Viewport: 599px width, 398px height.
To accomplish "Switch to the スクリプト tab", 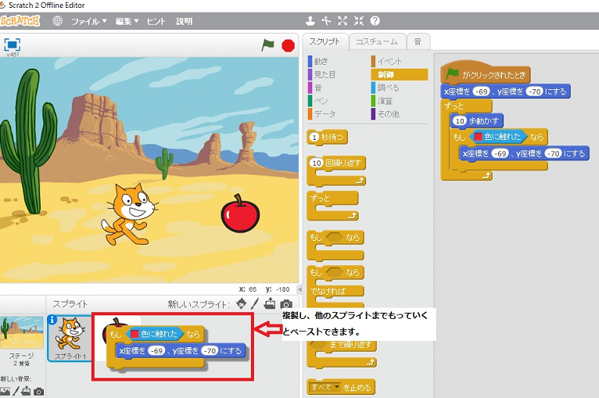I will [325, 41].
